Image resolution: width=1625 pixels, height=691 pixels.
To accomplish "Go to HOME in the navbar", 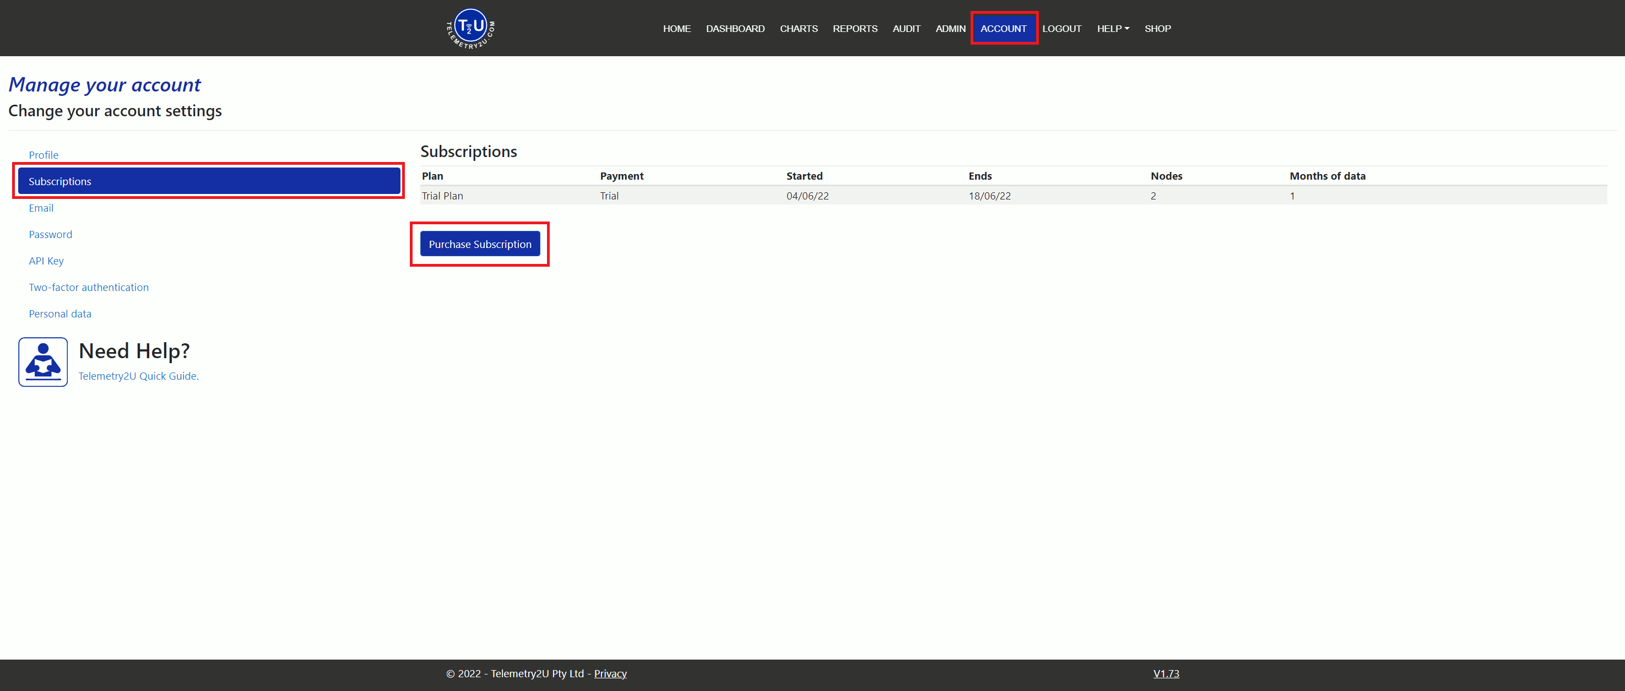I will (677, 29).
